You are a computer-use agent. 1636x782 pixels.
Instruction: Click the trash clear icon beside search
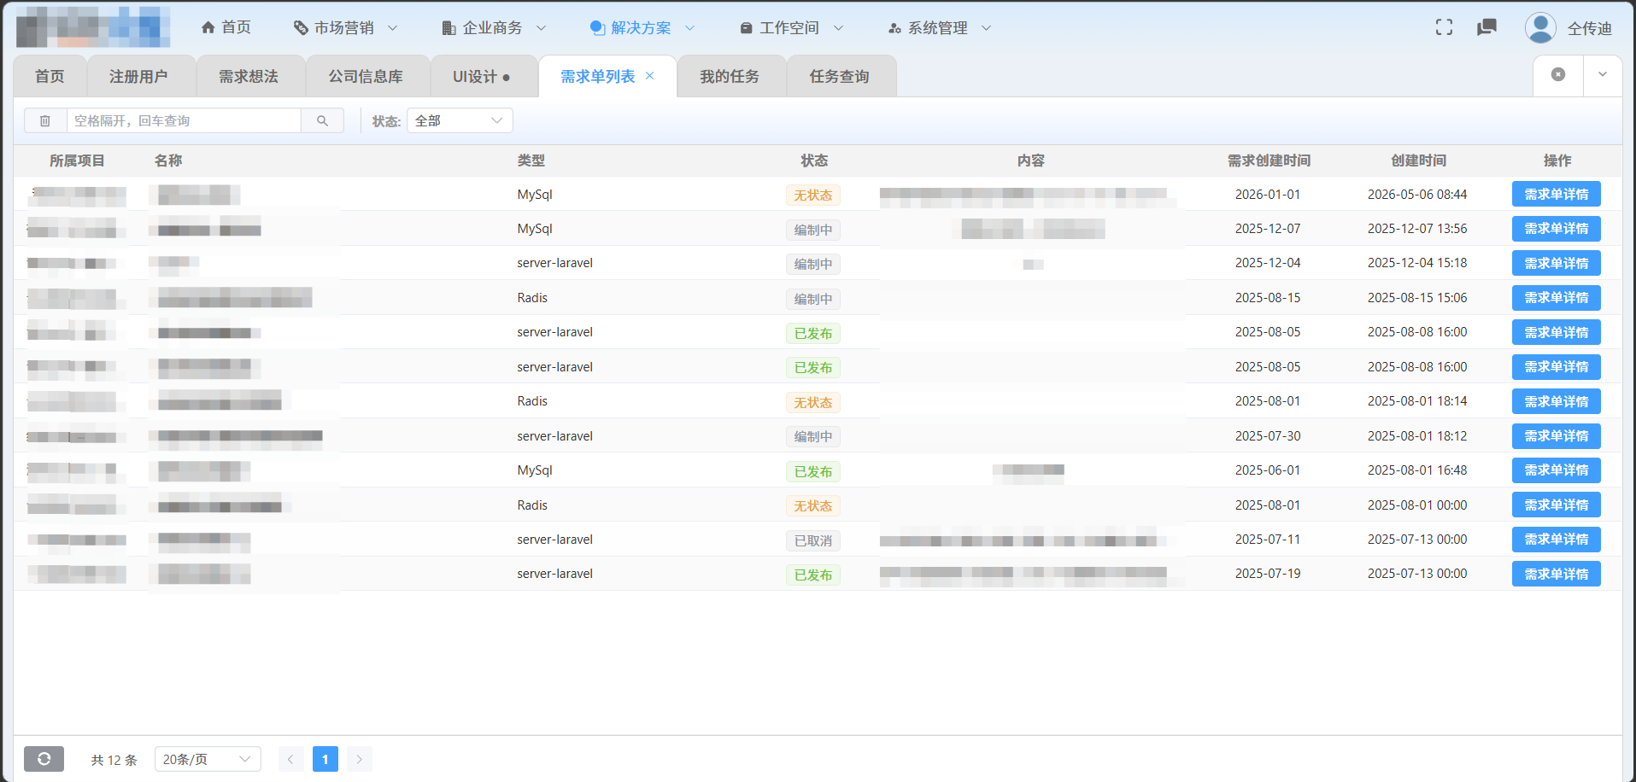(45, 121)
